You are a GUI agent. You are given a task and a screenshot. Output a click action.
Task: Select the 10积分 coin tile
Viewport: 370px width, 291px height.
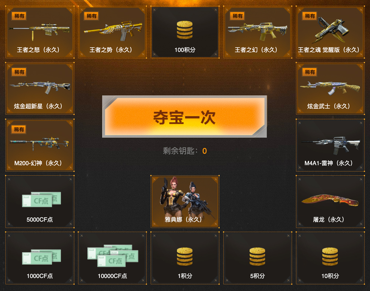[330, 258]
